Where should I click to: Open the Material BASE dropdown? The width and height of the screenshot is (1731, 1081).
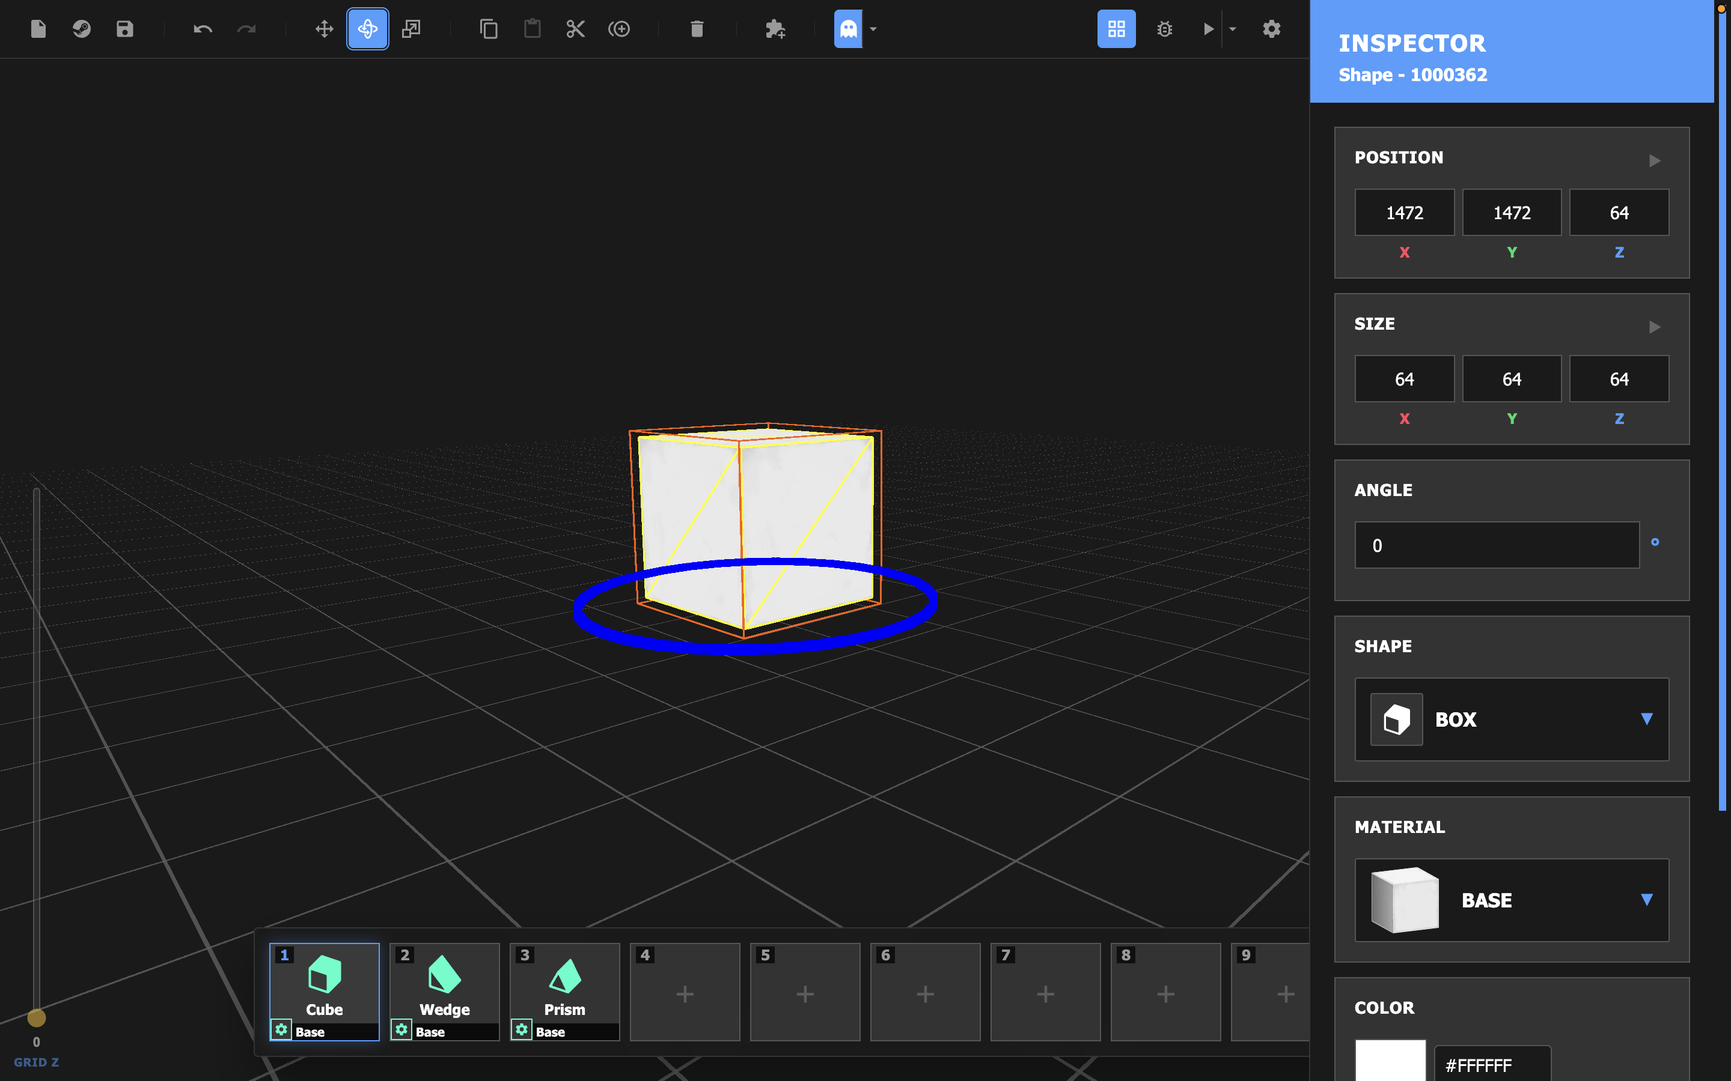pos(1512,900)
